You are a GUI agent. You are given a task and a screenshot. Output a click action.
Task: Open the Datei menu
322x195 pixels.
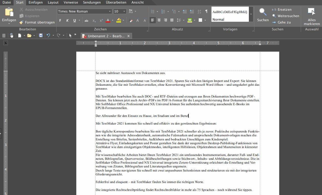(7, 3)
